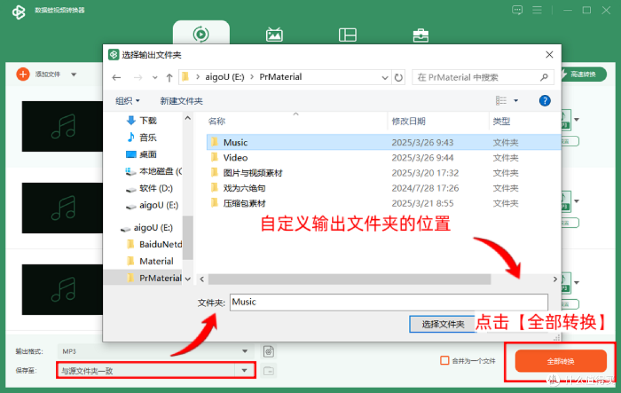Click aigoU (E:) in the address path
This screenshot has width=621, height=393.
225,77
